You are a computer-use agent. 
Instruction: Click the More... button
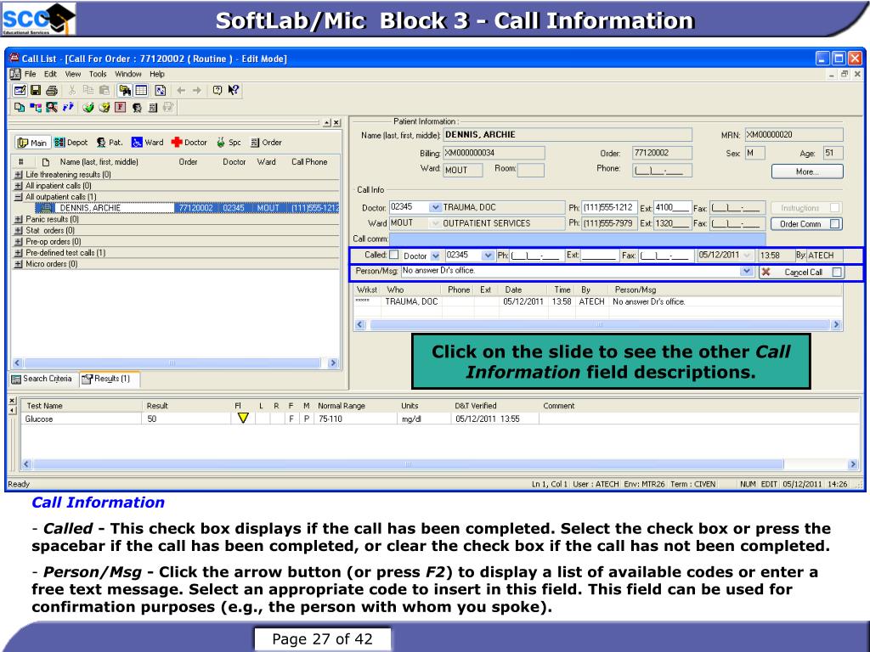point(807,171)
